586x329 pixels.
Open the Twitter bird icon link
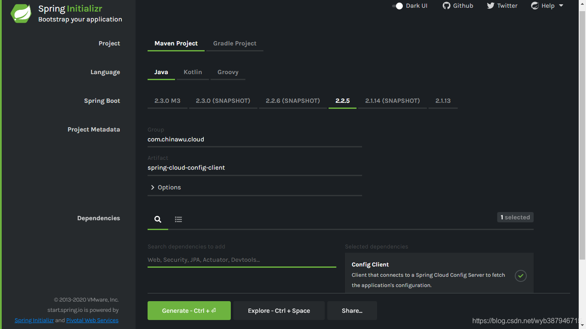491,6
